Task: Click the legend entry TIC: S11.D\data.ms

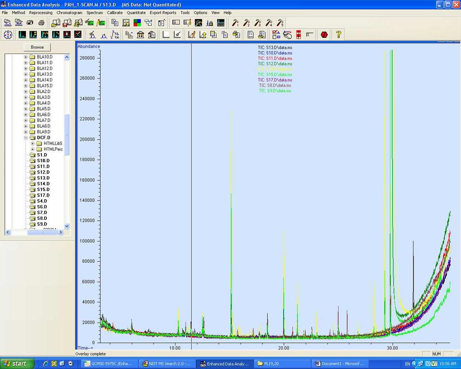Action: 275,58
